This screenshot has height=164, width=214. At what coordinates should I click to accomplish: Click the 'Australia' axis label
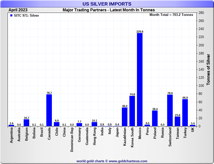pyautogui.click(x=19, y=134)
